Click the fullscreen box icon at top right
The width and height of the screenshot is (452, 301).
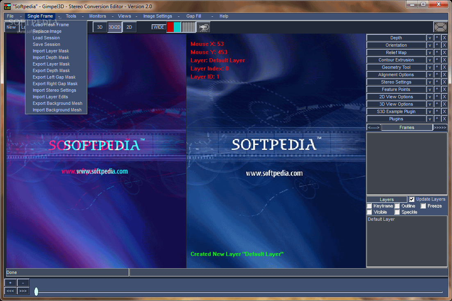[440, 27]
